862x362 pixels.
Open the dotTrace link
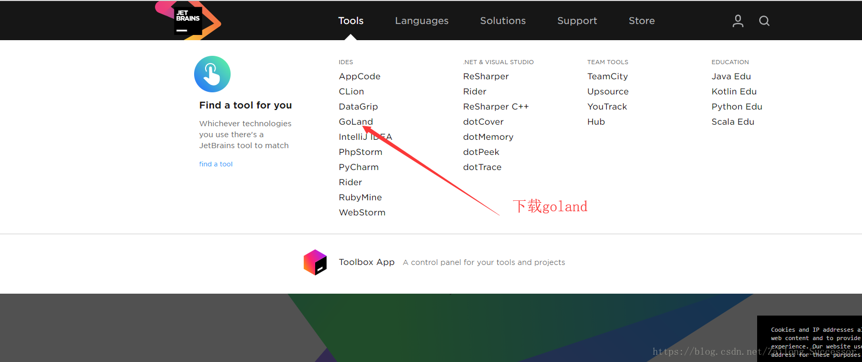(x=482, y=167)
